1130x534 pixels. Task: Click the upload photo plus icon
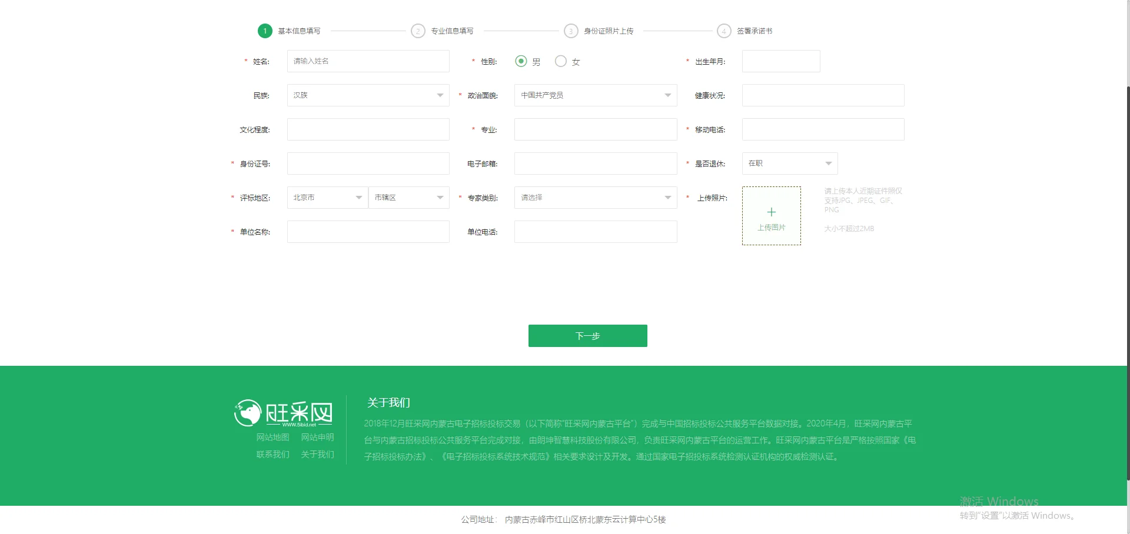(771, 213)
